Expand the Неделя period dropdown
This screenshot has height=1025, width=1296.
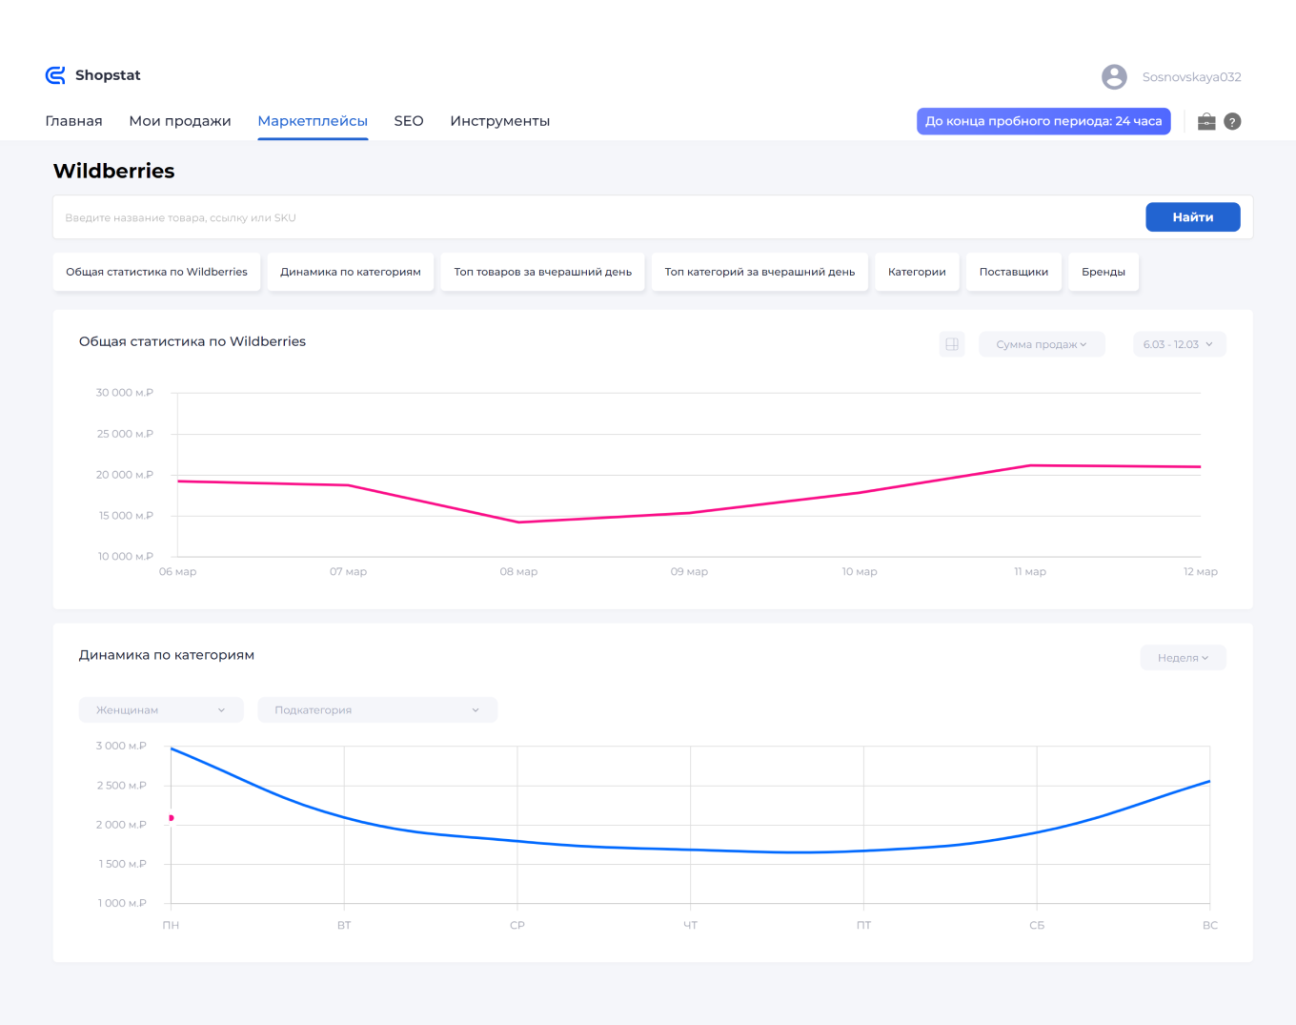1183,657
